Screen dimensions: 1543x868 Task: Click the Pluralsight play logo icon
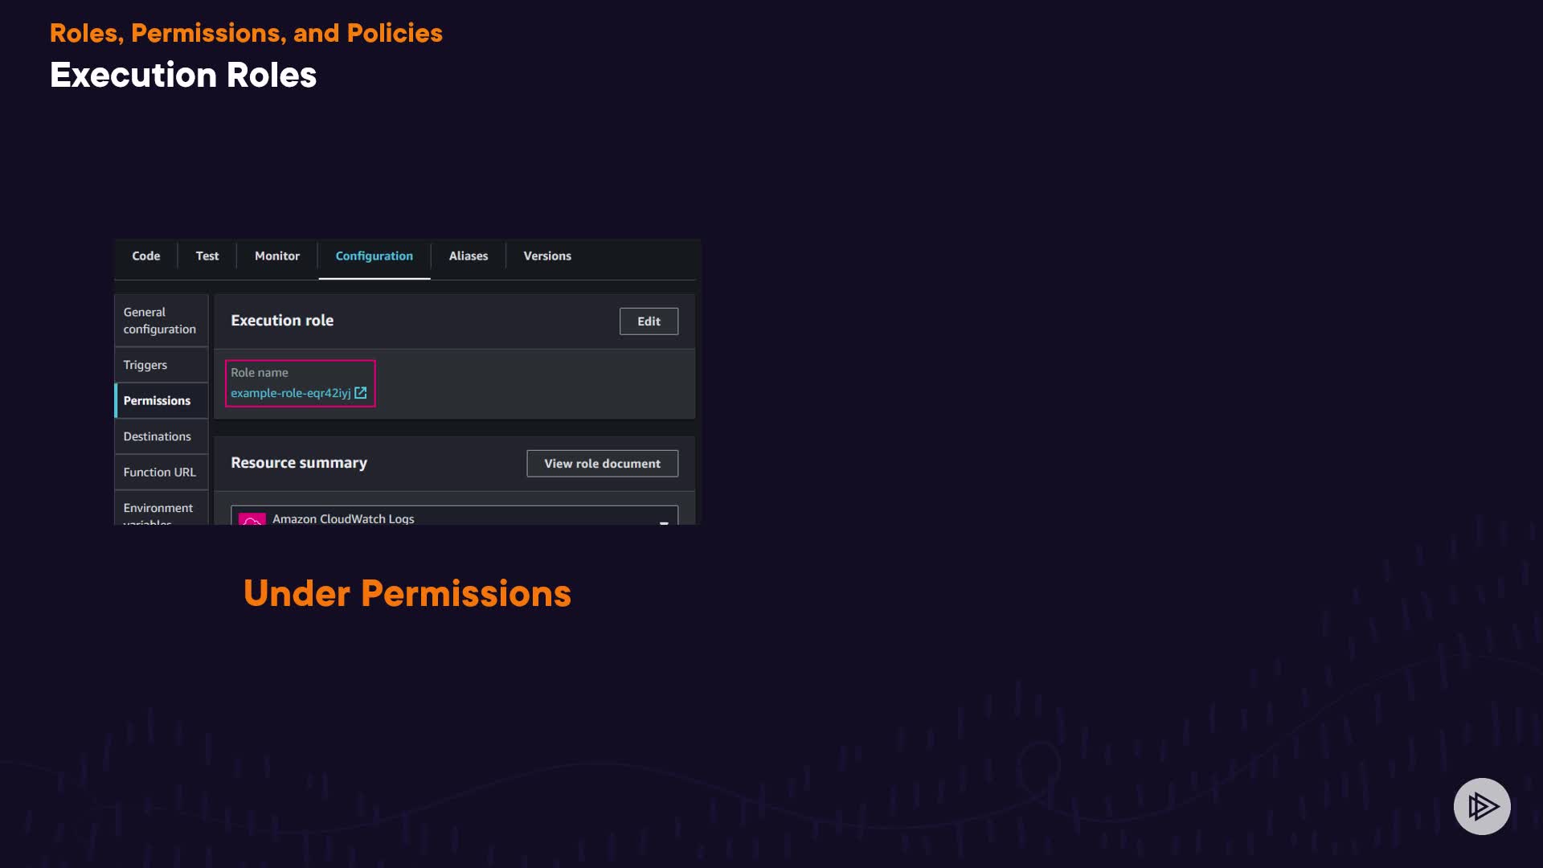pyautogui.click(x=1481, y=806)
